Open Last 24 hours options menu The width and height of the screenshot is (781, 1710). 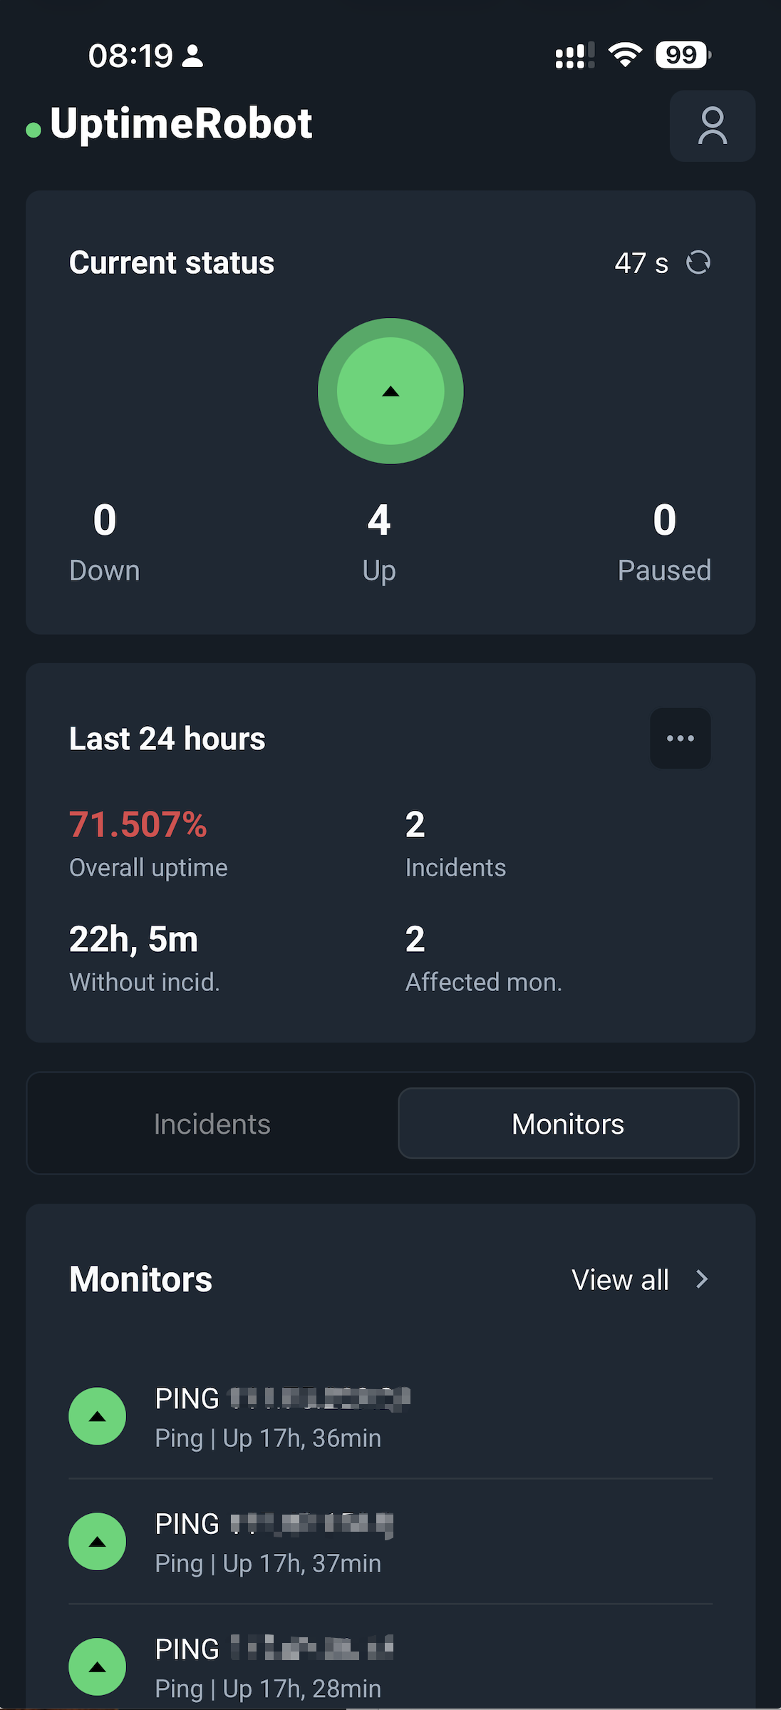pos(680,738)
